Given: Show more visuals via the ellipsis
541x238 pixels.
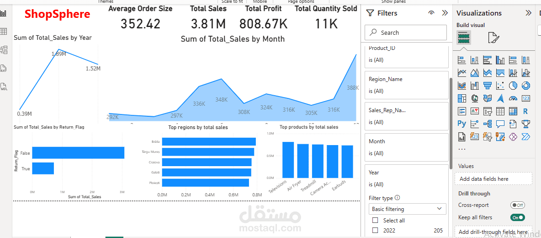Looking at the screenshot, I should click(461, 149).
